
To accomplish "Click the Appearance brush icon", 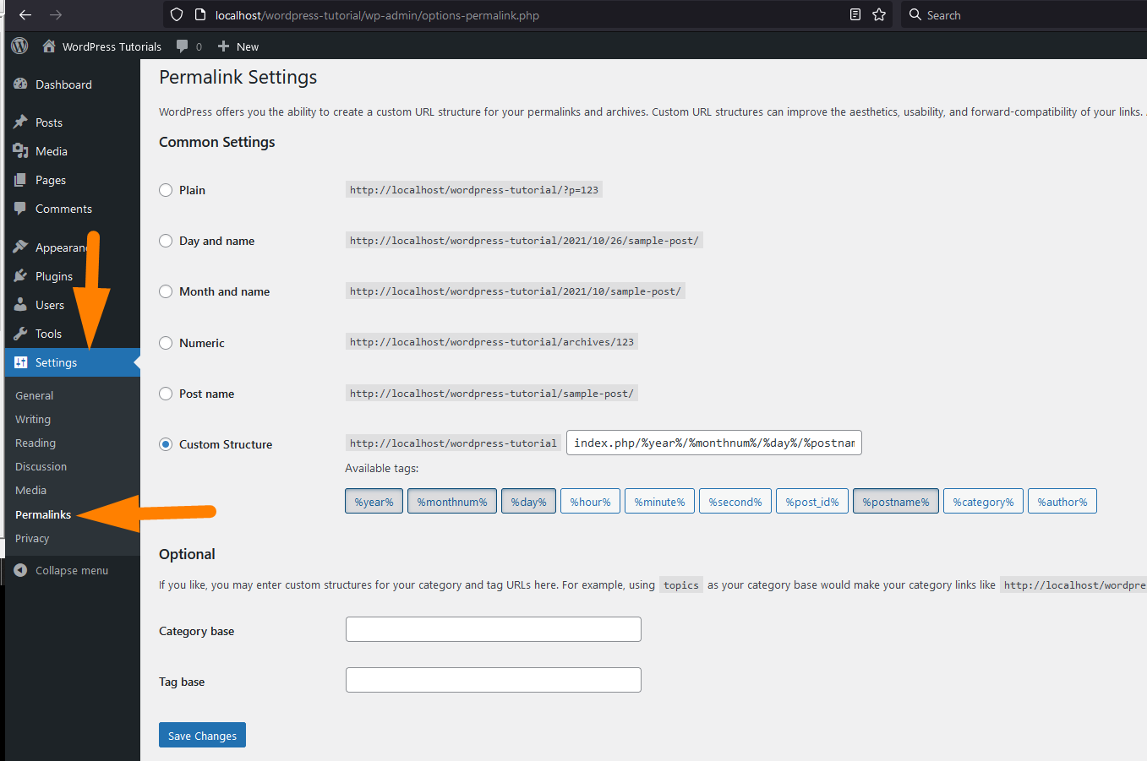I will click(x=20, y=247).
